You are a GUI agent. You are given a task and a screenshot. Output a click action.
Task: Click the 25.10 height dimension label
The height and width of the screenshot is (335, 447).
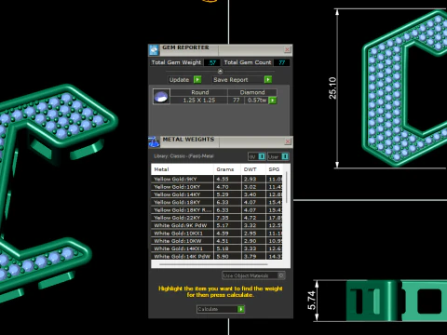332,88
